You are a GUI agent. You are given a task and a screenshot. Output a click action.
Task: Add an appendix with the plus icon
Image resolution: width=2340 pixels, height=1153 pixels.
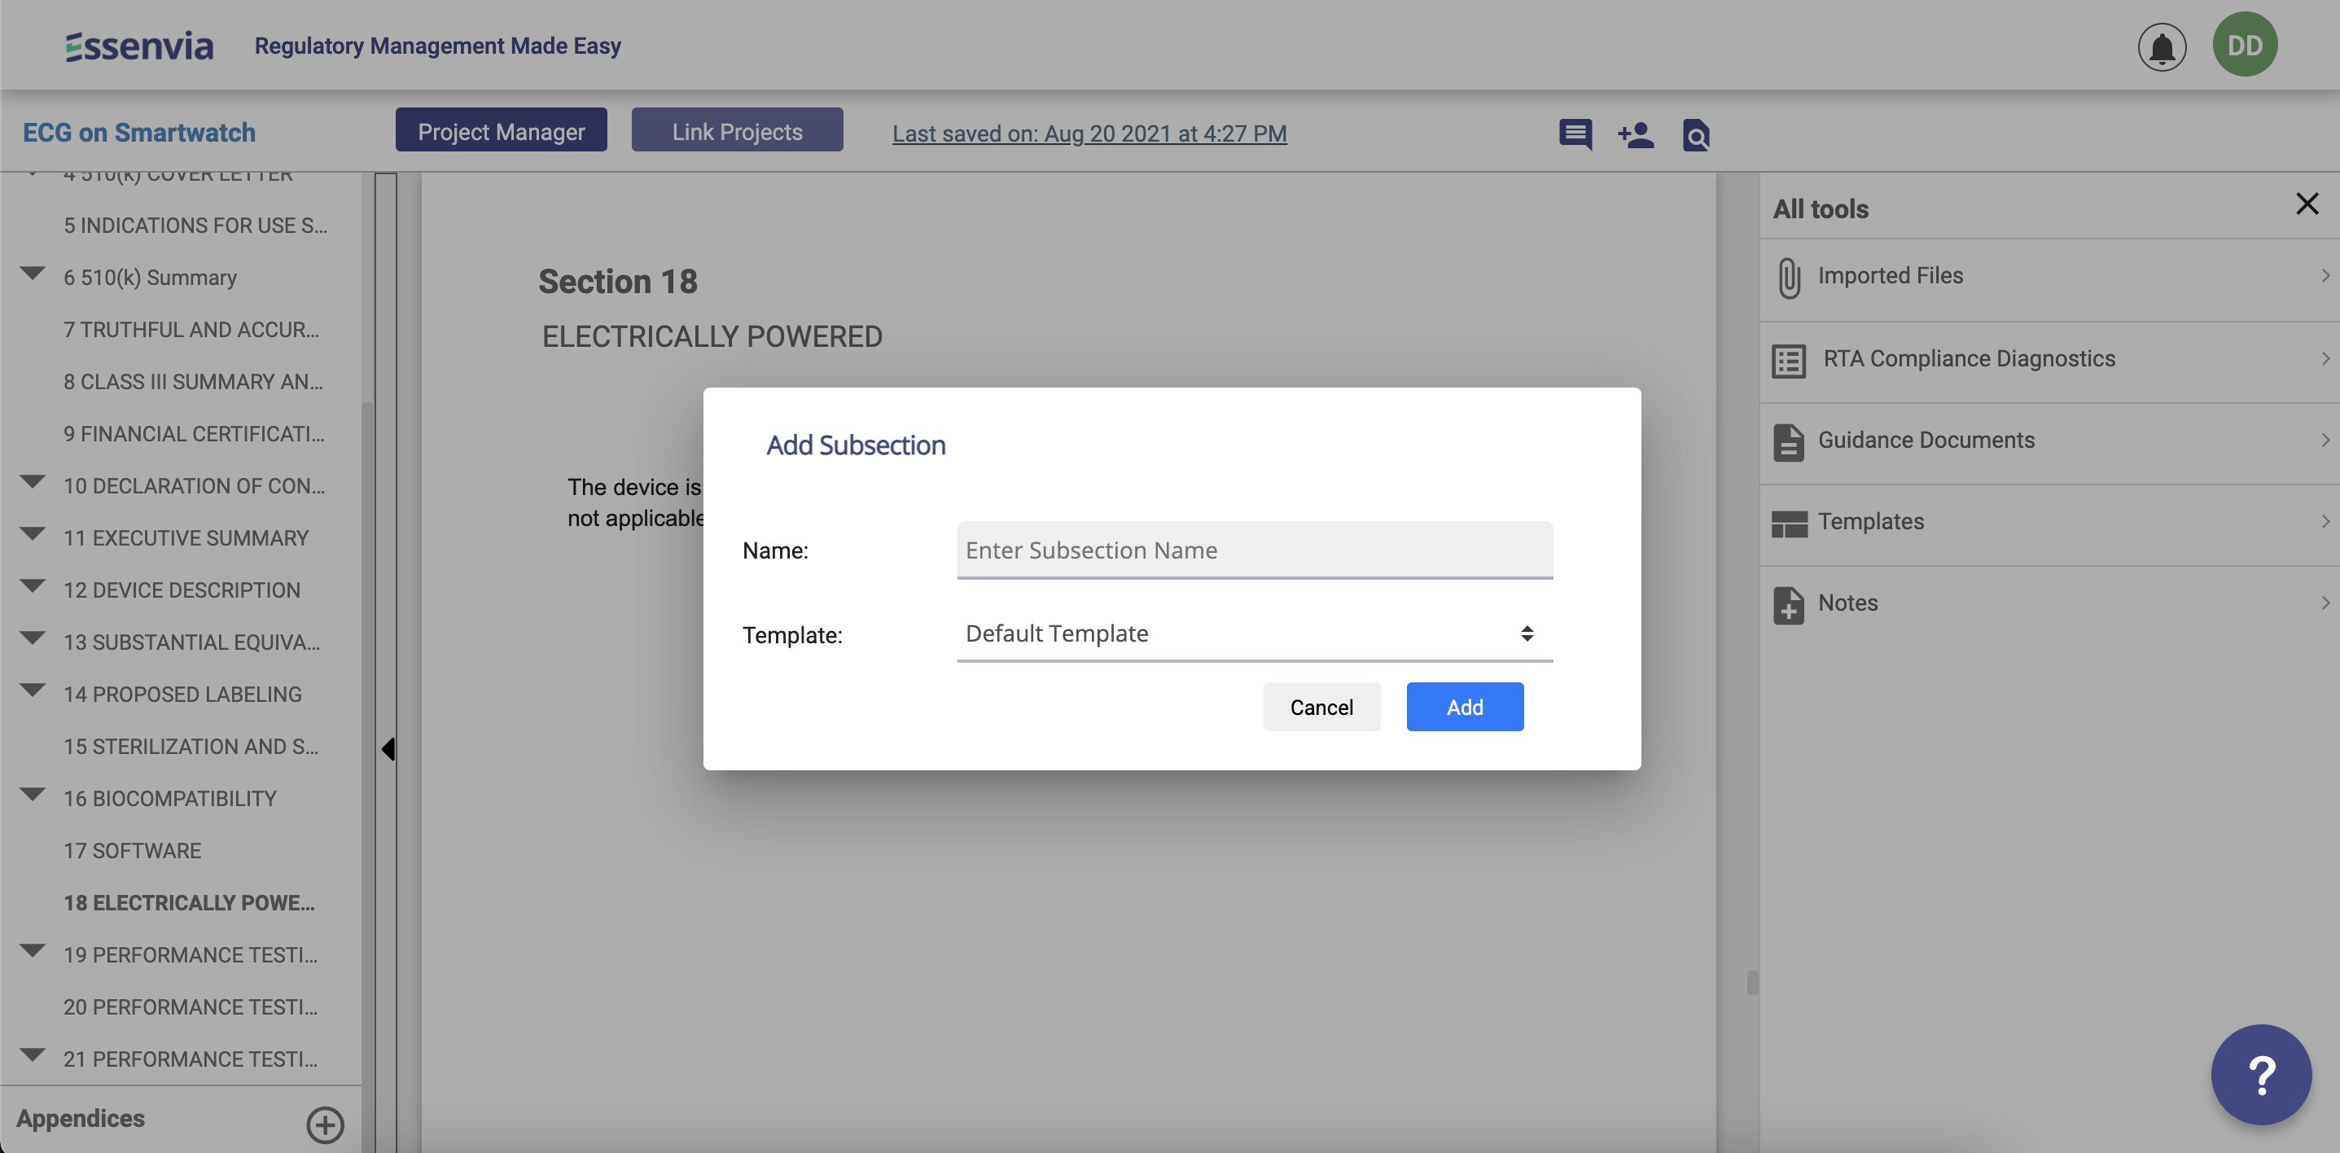[x=324, y=1124]
